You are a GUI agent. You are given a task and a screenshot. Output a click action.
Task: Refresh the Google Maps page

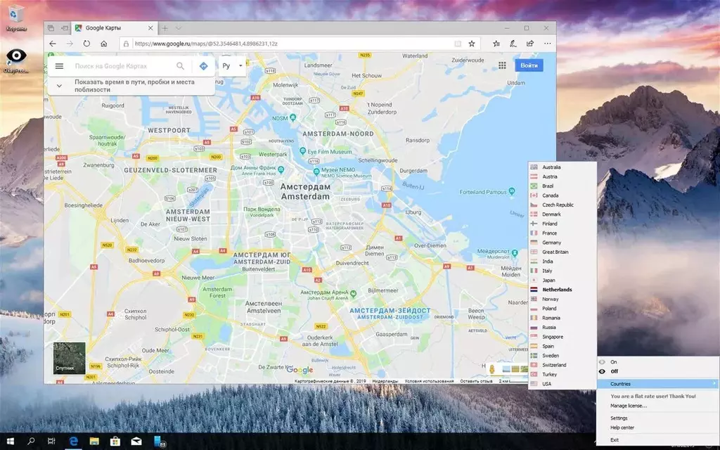click(86, 44)
